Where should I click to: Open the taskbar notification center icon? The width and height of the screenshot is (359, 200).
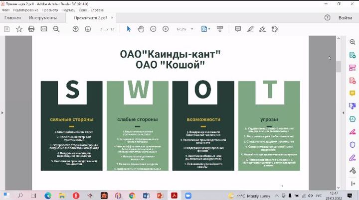350,196
